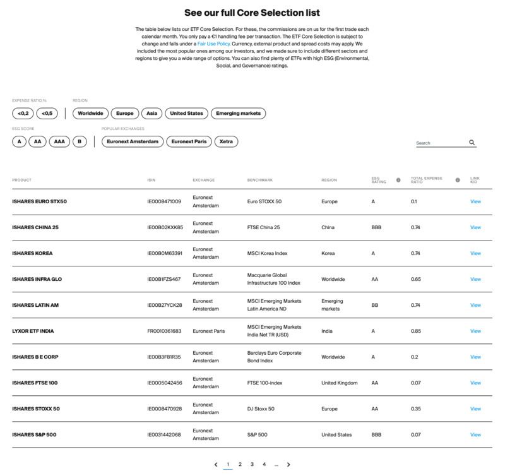This screenshot has width=505, height=476.
Task: Click ISIN FR0010361683
Action: [x=164, y=331]
